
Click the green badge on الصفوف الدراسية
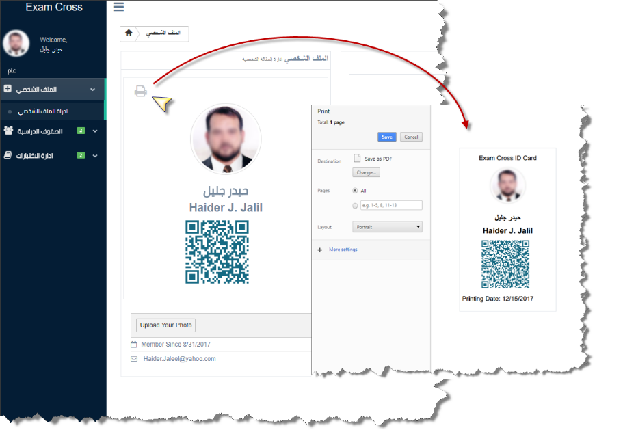(x=81, y=131)
